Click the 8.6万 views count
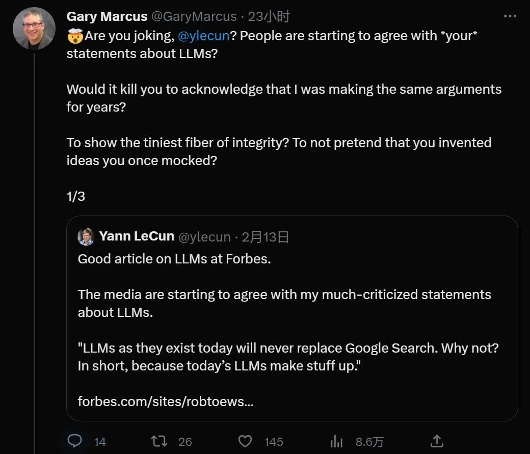Image resolution: width=530 pixels, height=454 pixels. [369, 441]
